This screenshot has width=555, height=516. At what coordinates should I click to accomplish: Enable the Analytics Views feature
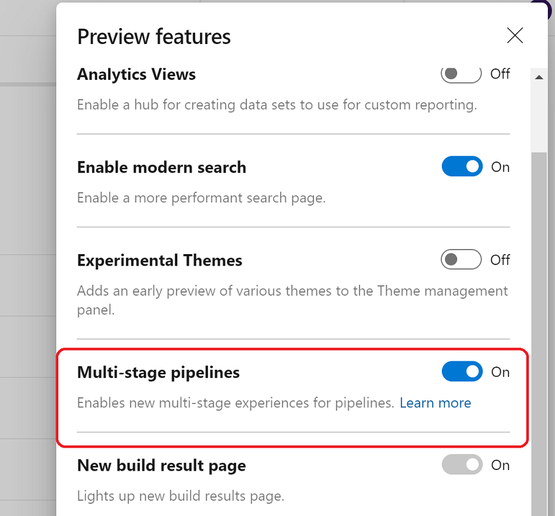coord(461,74)
